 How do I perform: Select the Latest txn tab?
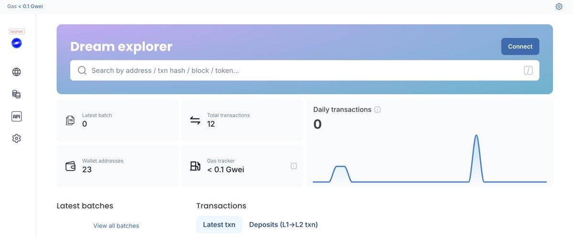pyautogui.click(x=219, y=225)
